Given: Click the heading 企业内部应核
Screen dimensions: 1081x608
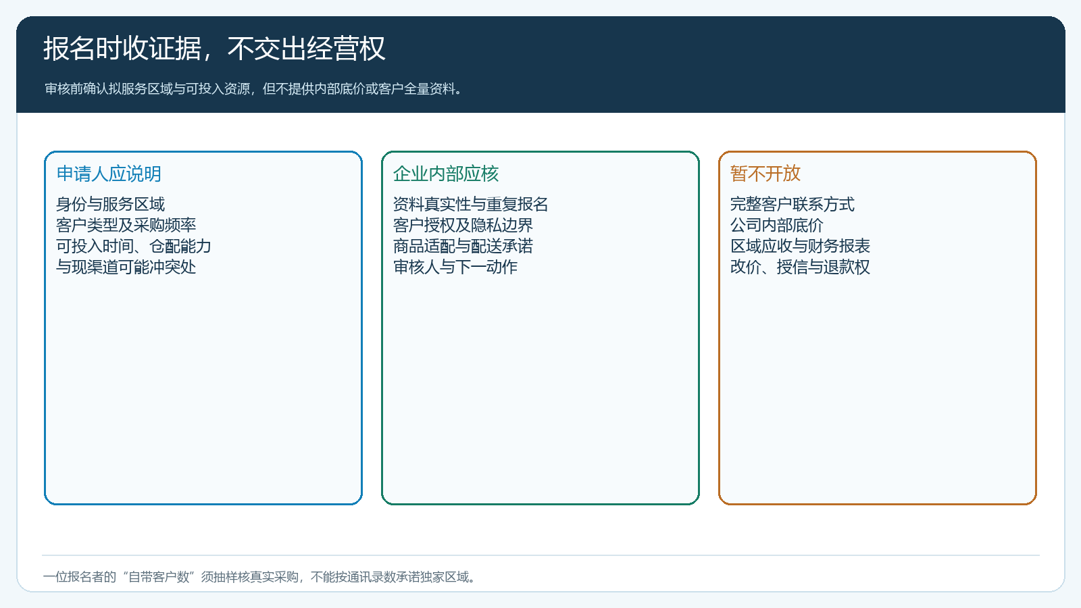Looking at the screenshot, I should pos(446,174).
